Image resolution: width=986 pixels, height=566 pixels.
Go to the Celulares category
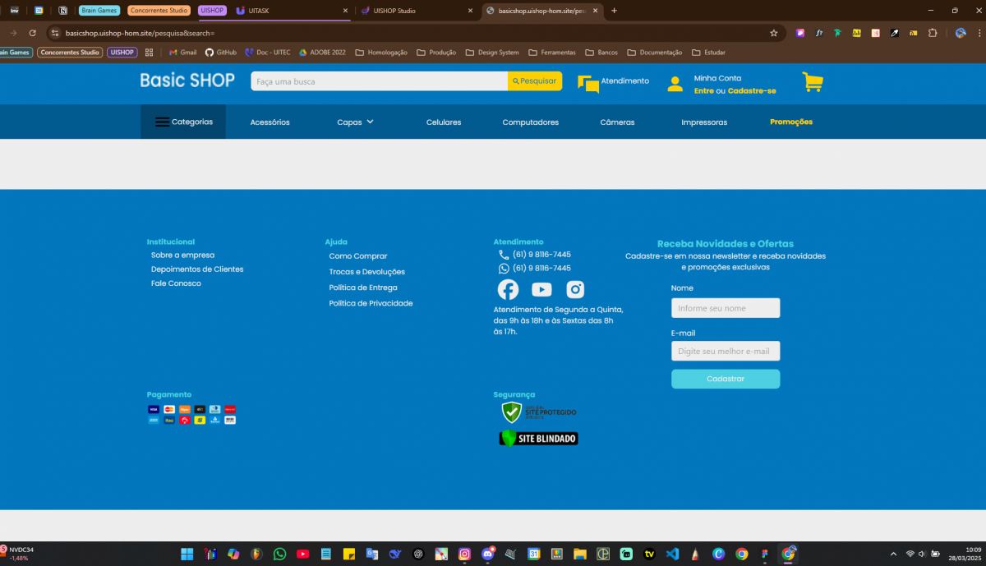pos(444,122)
